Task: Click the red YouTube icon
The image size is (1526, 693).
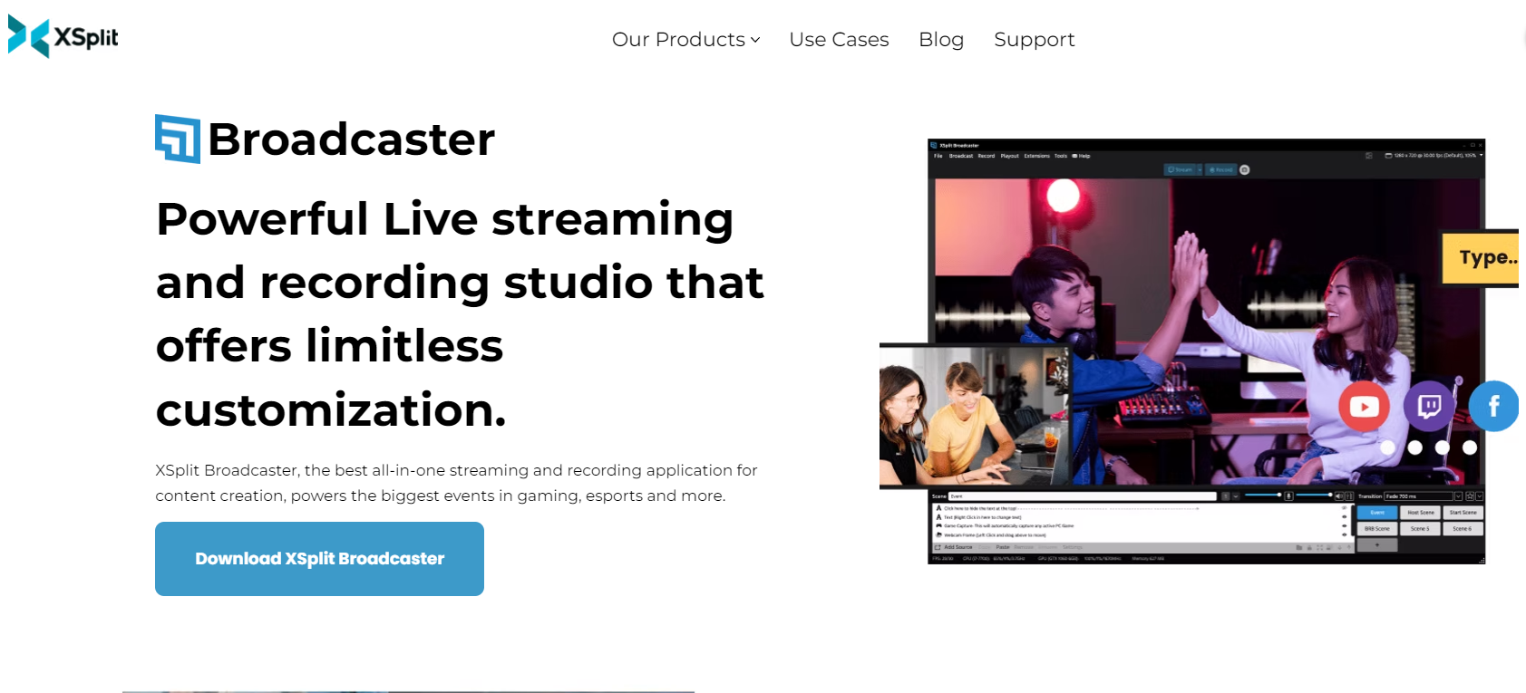Action: point(1364,407)
